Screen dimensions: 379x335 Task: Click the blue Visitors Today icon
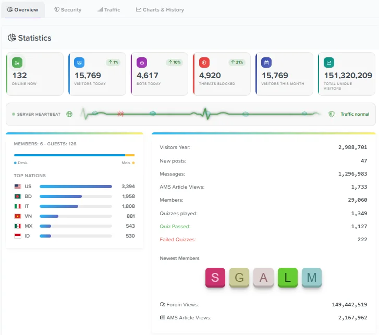(79, 63)
